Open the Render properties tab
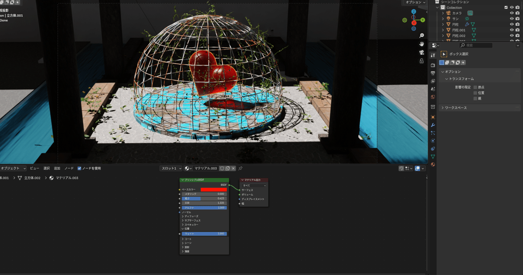523x275 pixels. pyautogui.click(x=433, y=65)
